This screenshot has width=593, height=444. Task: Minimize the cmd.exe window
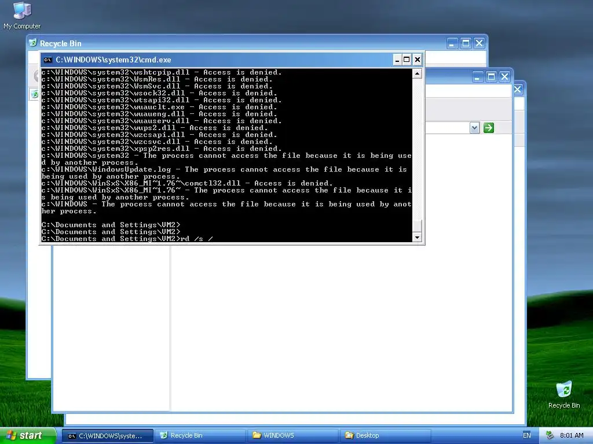click(x=397, y=60)
